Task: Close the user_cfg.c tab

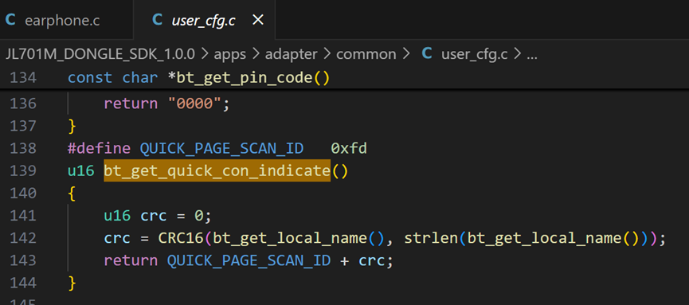Action: [258, 20]
